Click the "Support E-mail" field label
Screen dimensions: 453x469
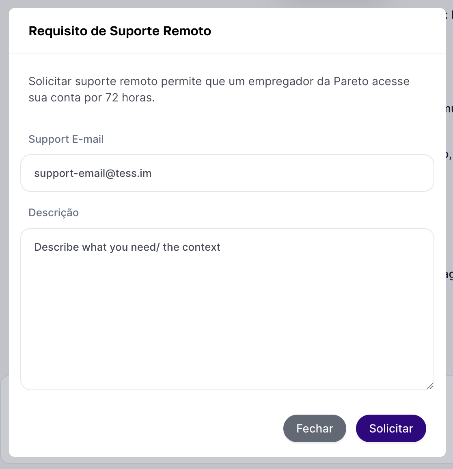click(66, 139)
